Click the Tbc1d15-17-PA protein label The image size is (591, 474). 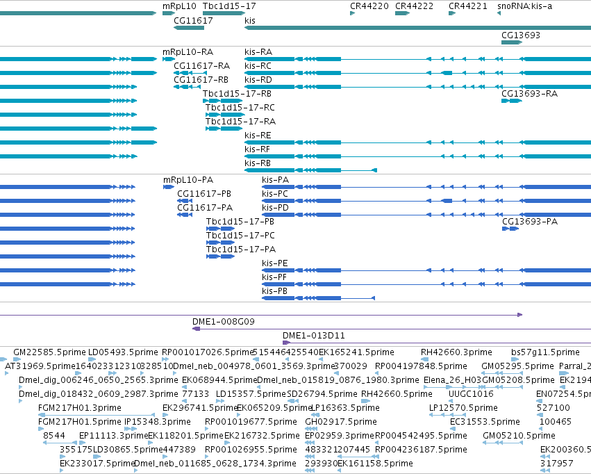tap(241, 250)
